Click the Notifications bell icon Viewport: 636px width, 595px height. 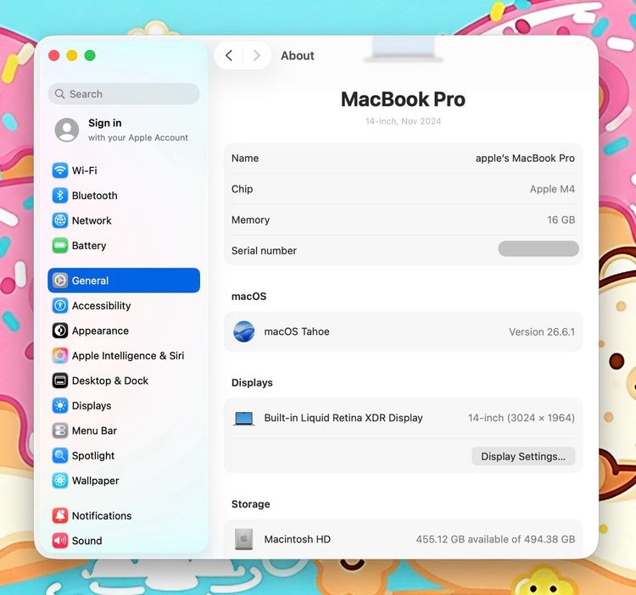[60, 515]
